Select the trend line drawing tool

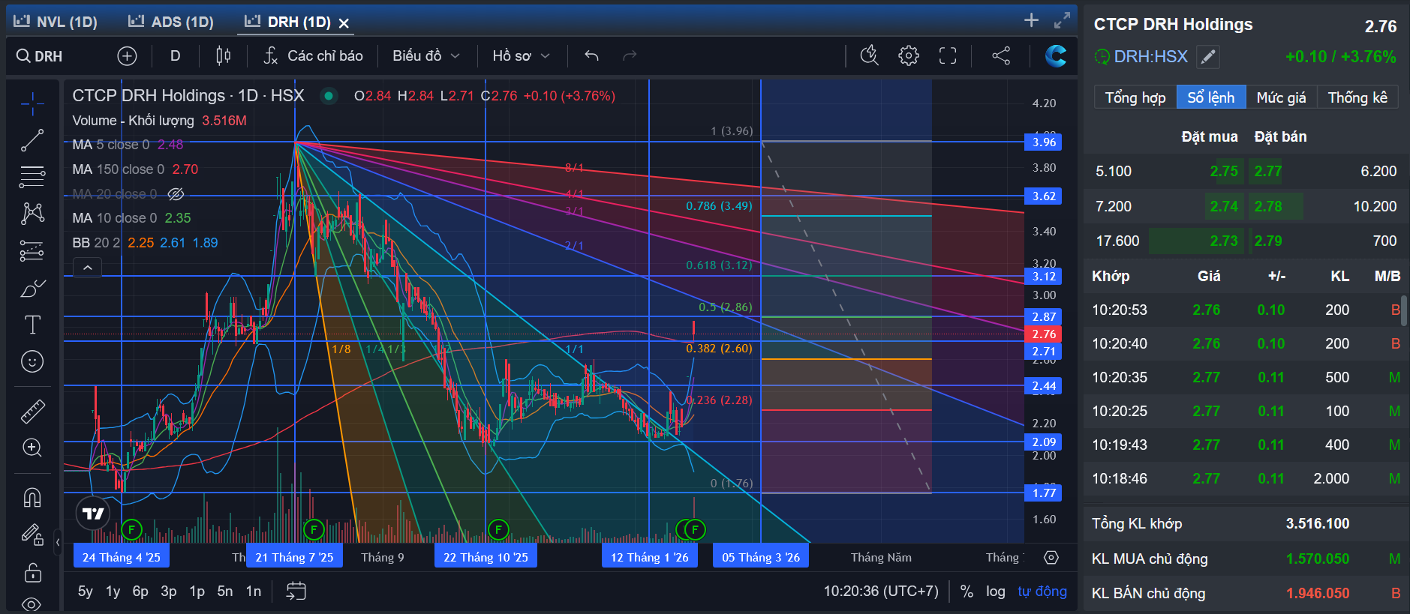(32, 140)
